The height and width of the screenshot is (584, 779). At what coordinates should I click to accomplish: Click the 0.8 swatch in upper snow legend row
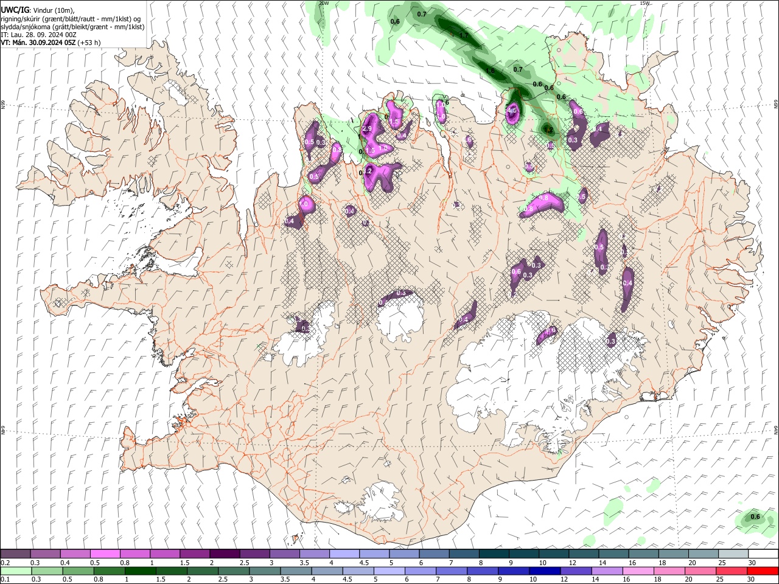134,554
